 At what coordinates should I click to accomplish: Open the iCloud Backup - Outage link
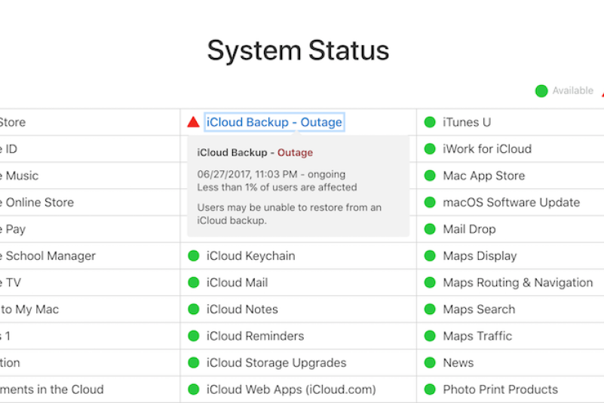(x=274, y=122)
